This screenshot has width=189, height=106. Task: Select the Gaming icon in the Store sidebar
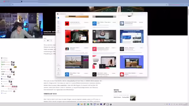tap(58, 26)
